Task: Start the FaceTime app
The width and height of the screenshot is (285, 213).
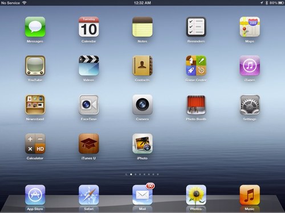Action: 89,105
